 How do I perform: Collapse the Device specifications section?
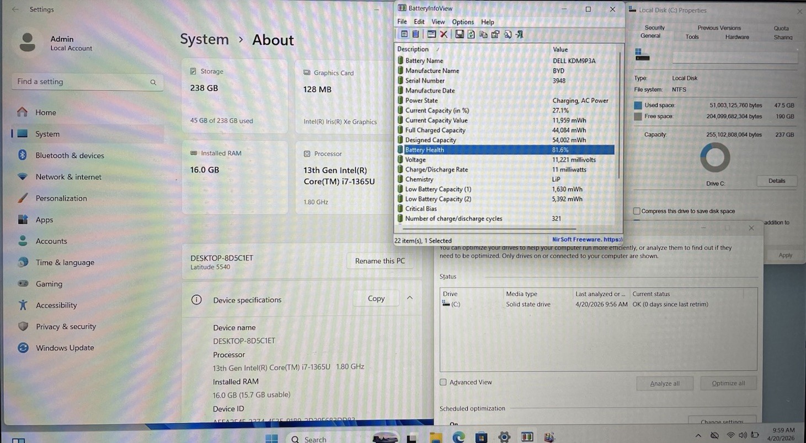click(410, 298)
